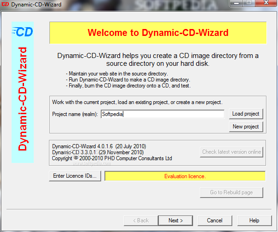Click the Evaluation licence status text
The width and height of the screenshot is (278, 232).
click(x=185, y=176)
